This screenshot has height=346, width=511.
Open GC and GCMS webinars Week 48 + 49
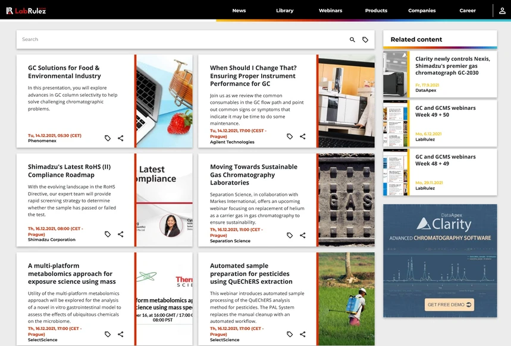pos(445,160)
